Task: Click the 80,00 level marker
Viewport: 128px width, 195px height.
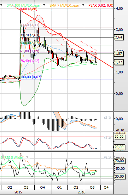Action: click(119, 136)
